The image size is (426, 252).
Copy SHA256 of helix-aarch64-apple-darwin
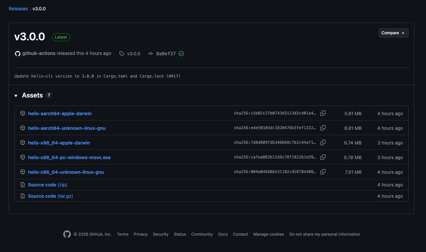click(323, 113)
